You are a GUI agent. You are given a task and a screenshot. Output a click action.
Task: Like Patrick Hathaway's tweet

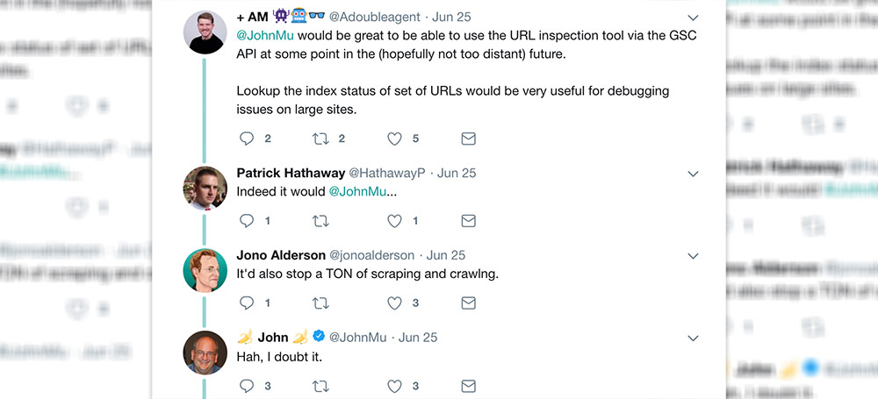[395, 221]
